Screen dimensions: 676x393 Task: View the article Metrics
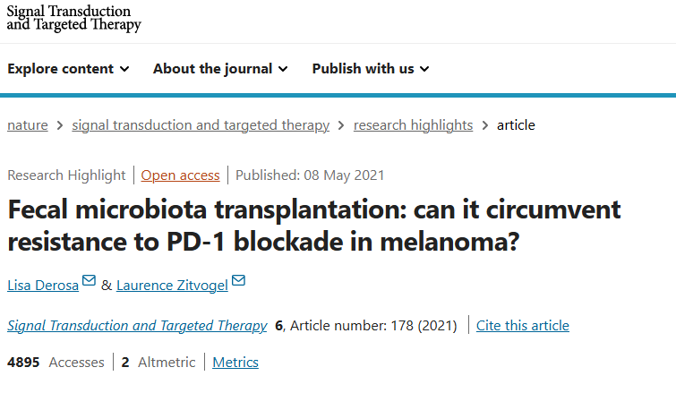(x=235, y=363)
